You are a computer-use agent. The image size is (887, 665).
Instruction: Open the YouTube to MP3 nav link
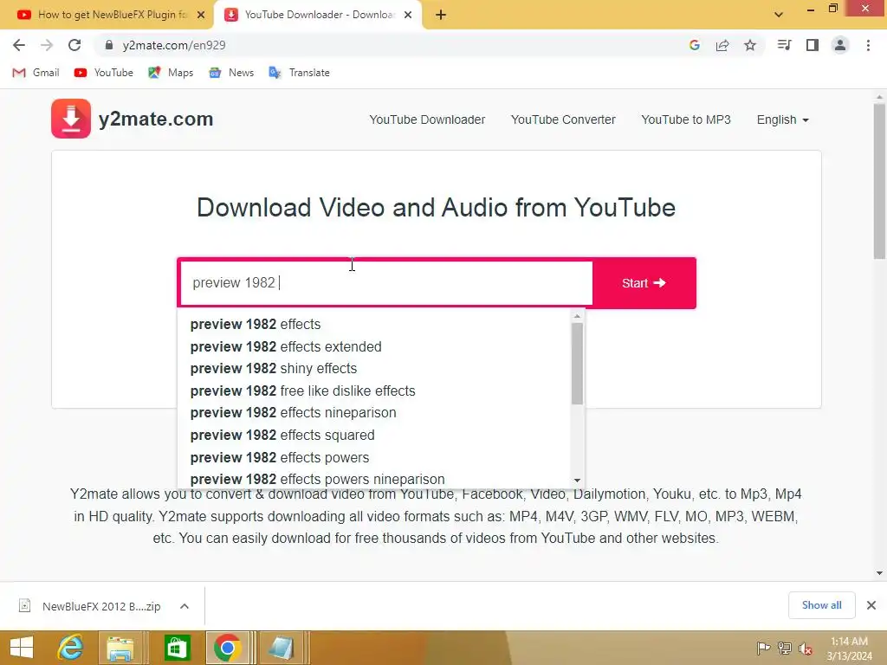[686, 119]
